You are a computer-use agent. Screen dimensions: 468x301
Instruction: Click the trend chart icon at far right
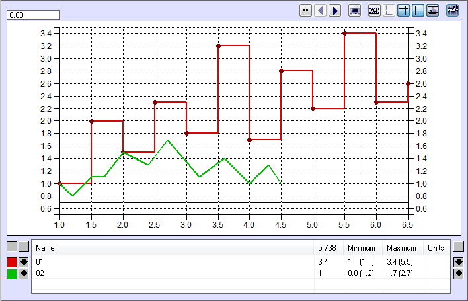pyautogui.click(x=453, y=11)
